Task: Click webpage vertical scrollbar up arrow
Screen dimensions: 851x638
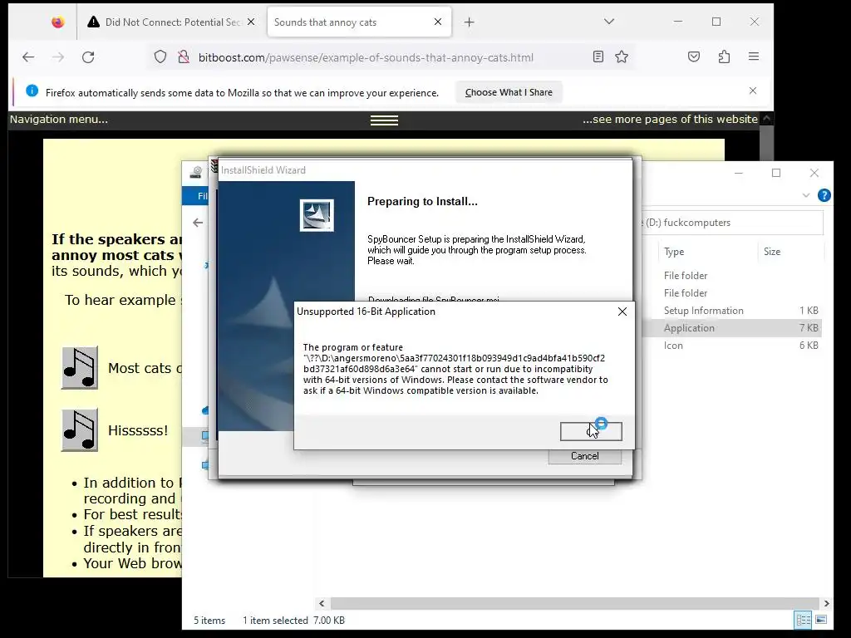Action: [x=766, y=118]
